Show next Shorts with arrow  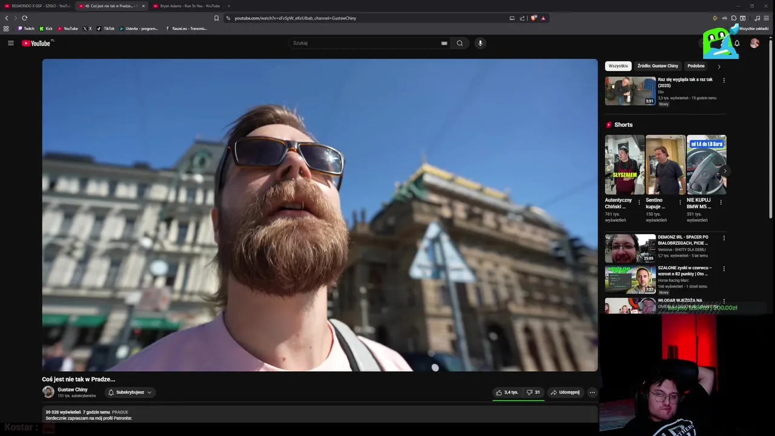point(724,171)
